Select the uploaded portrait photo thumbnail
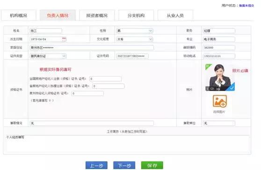 [220, 78]
